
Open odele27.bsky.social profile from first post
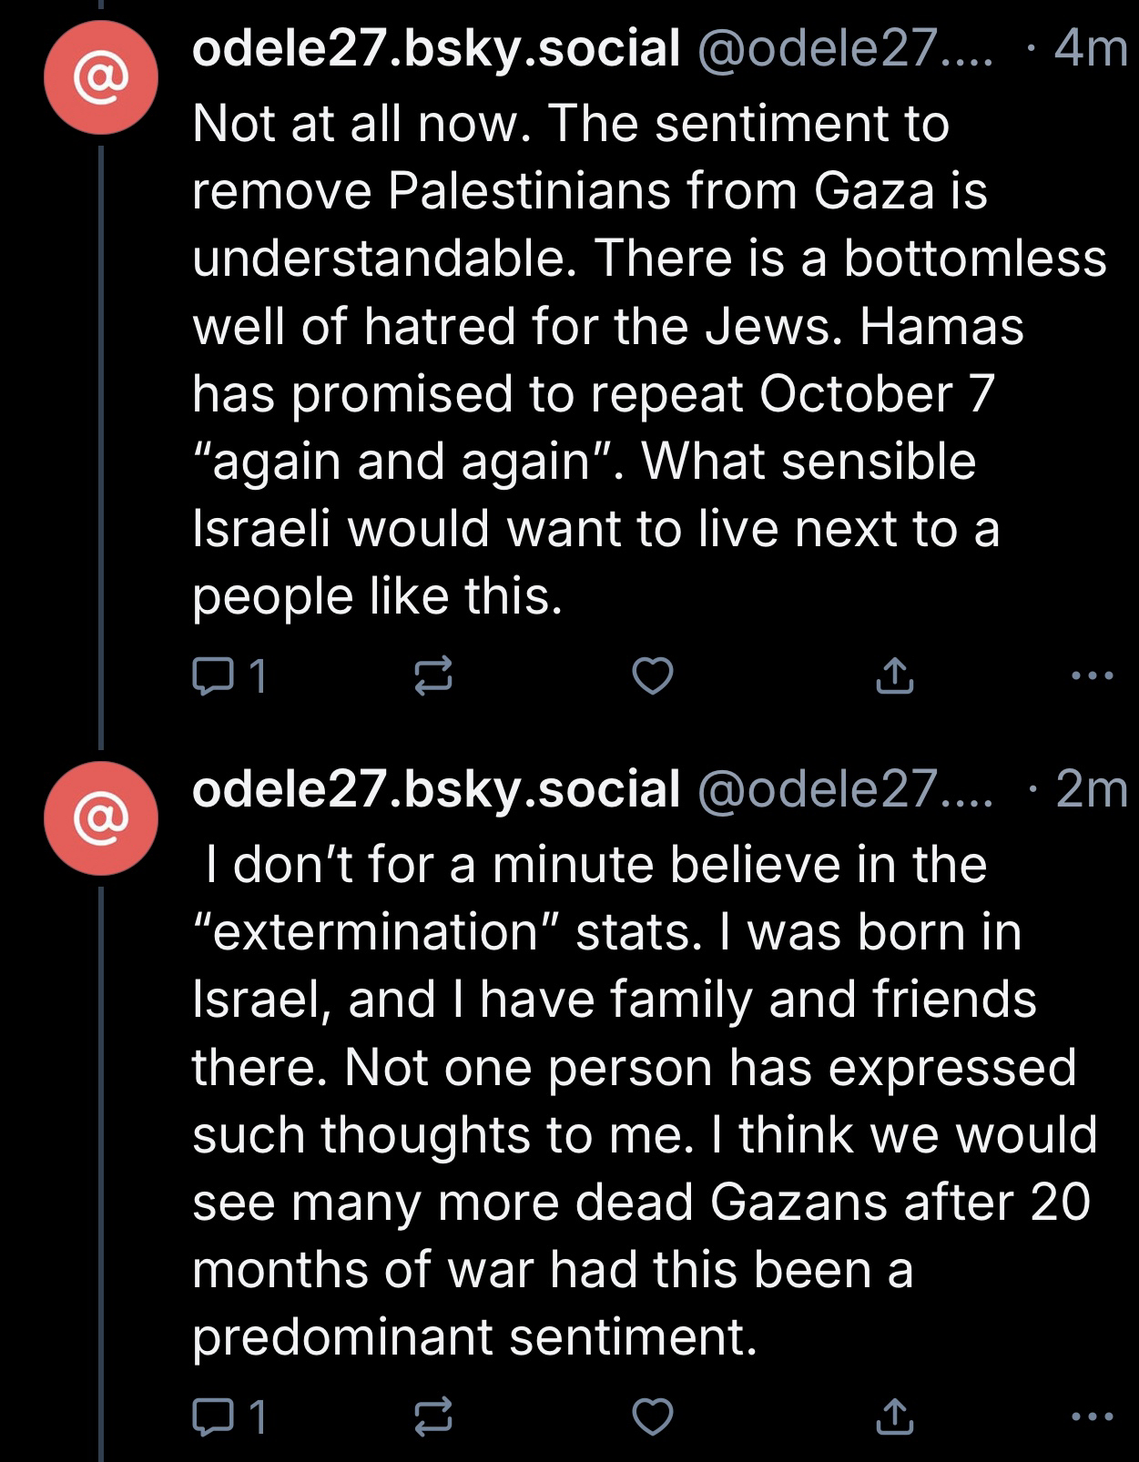tap(435, 48)
